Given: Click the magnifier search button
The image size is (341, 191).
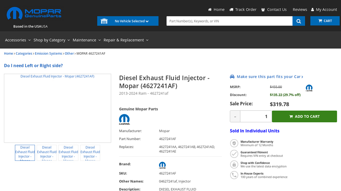Looking at the screenshot, I should 299,21.
